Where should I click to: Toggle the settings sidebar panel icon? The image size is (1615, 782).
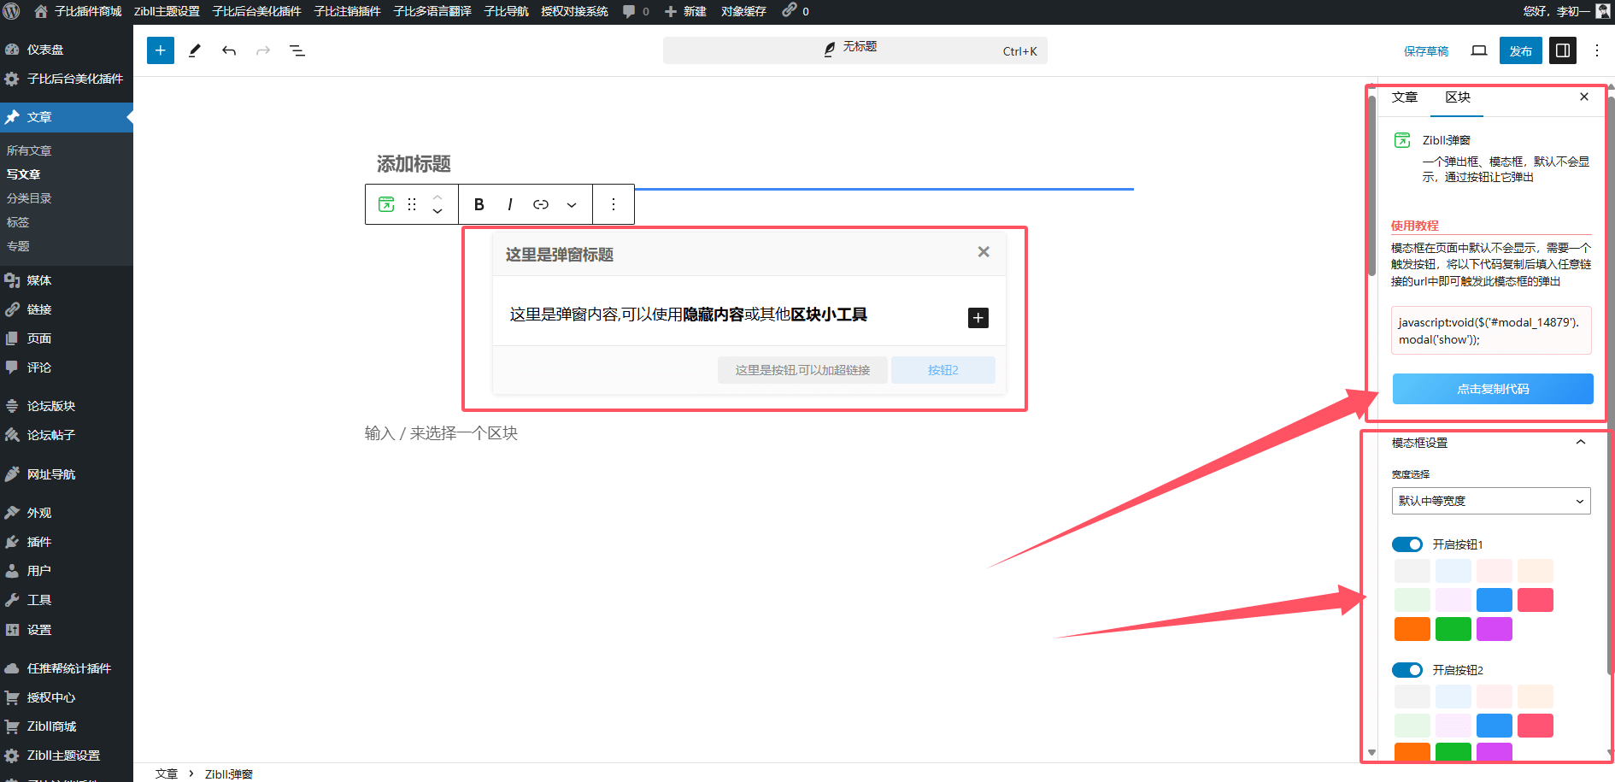(1563, 50)
